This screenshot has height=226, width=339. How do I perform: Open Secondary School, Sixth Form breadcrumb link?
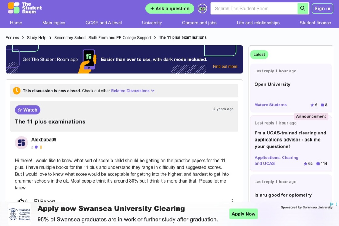(x=103, y=38)
